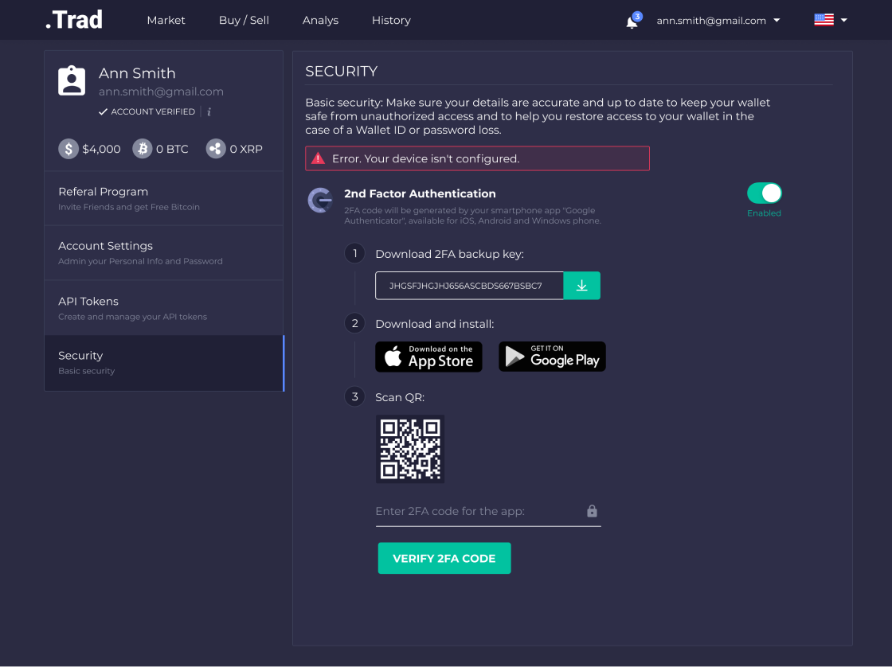Open the Buy / Sell menu
This screenshot has height=667, width=892.
pos(244,21)
